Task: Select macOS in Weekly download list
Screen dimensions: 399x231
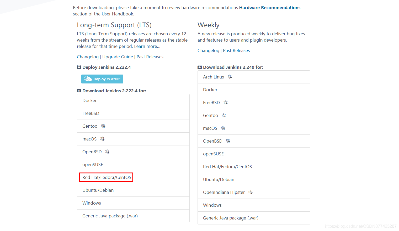Action: (x=254, y=128)
